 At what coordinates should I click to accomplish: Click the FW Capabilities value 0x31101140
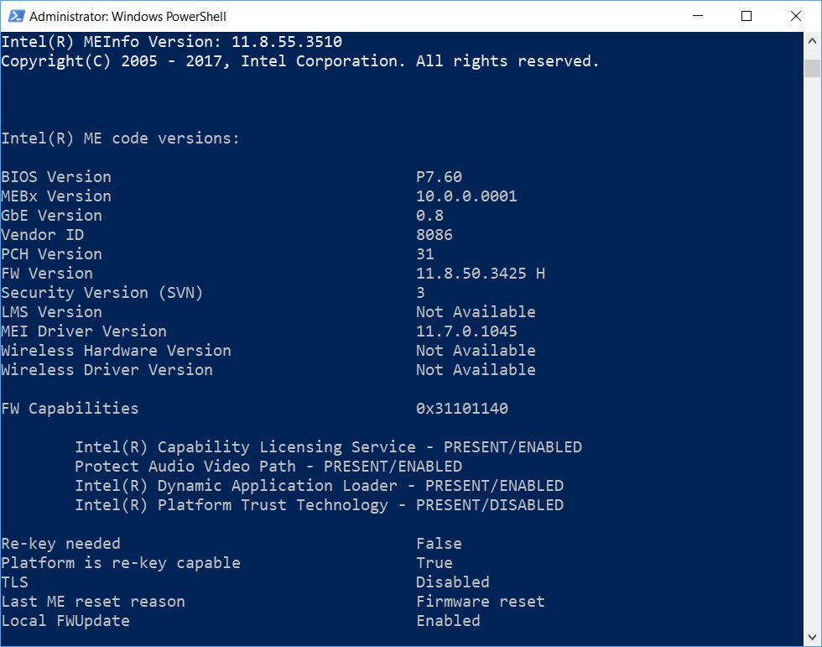point(461,409)
